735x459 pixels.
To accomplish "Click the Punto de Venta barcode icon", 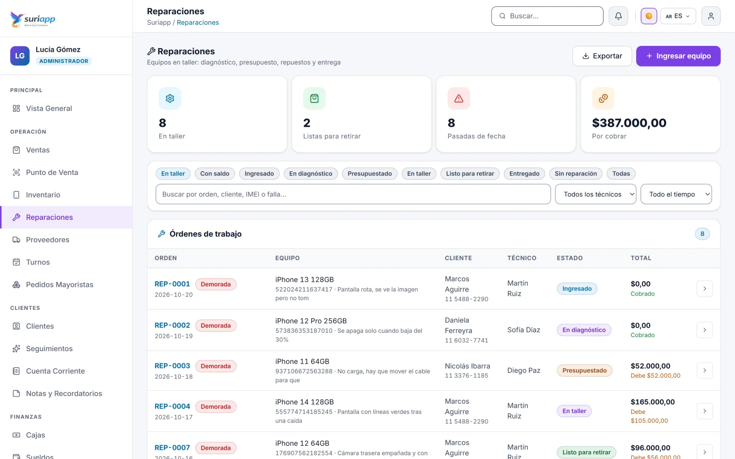I will pos(17,173).
